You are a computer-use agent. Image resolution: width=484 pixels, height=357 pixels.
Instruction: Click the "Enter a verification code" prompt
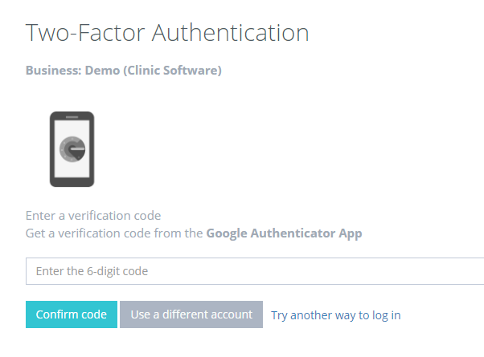93,216
